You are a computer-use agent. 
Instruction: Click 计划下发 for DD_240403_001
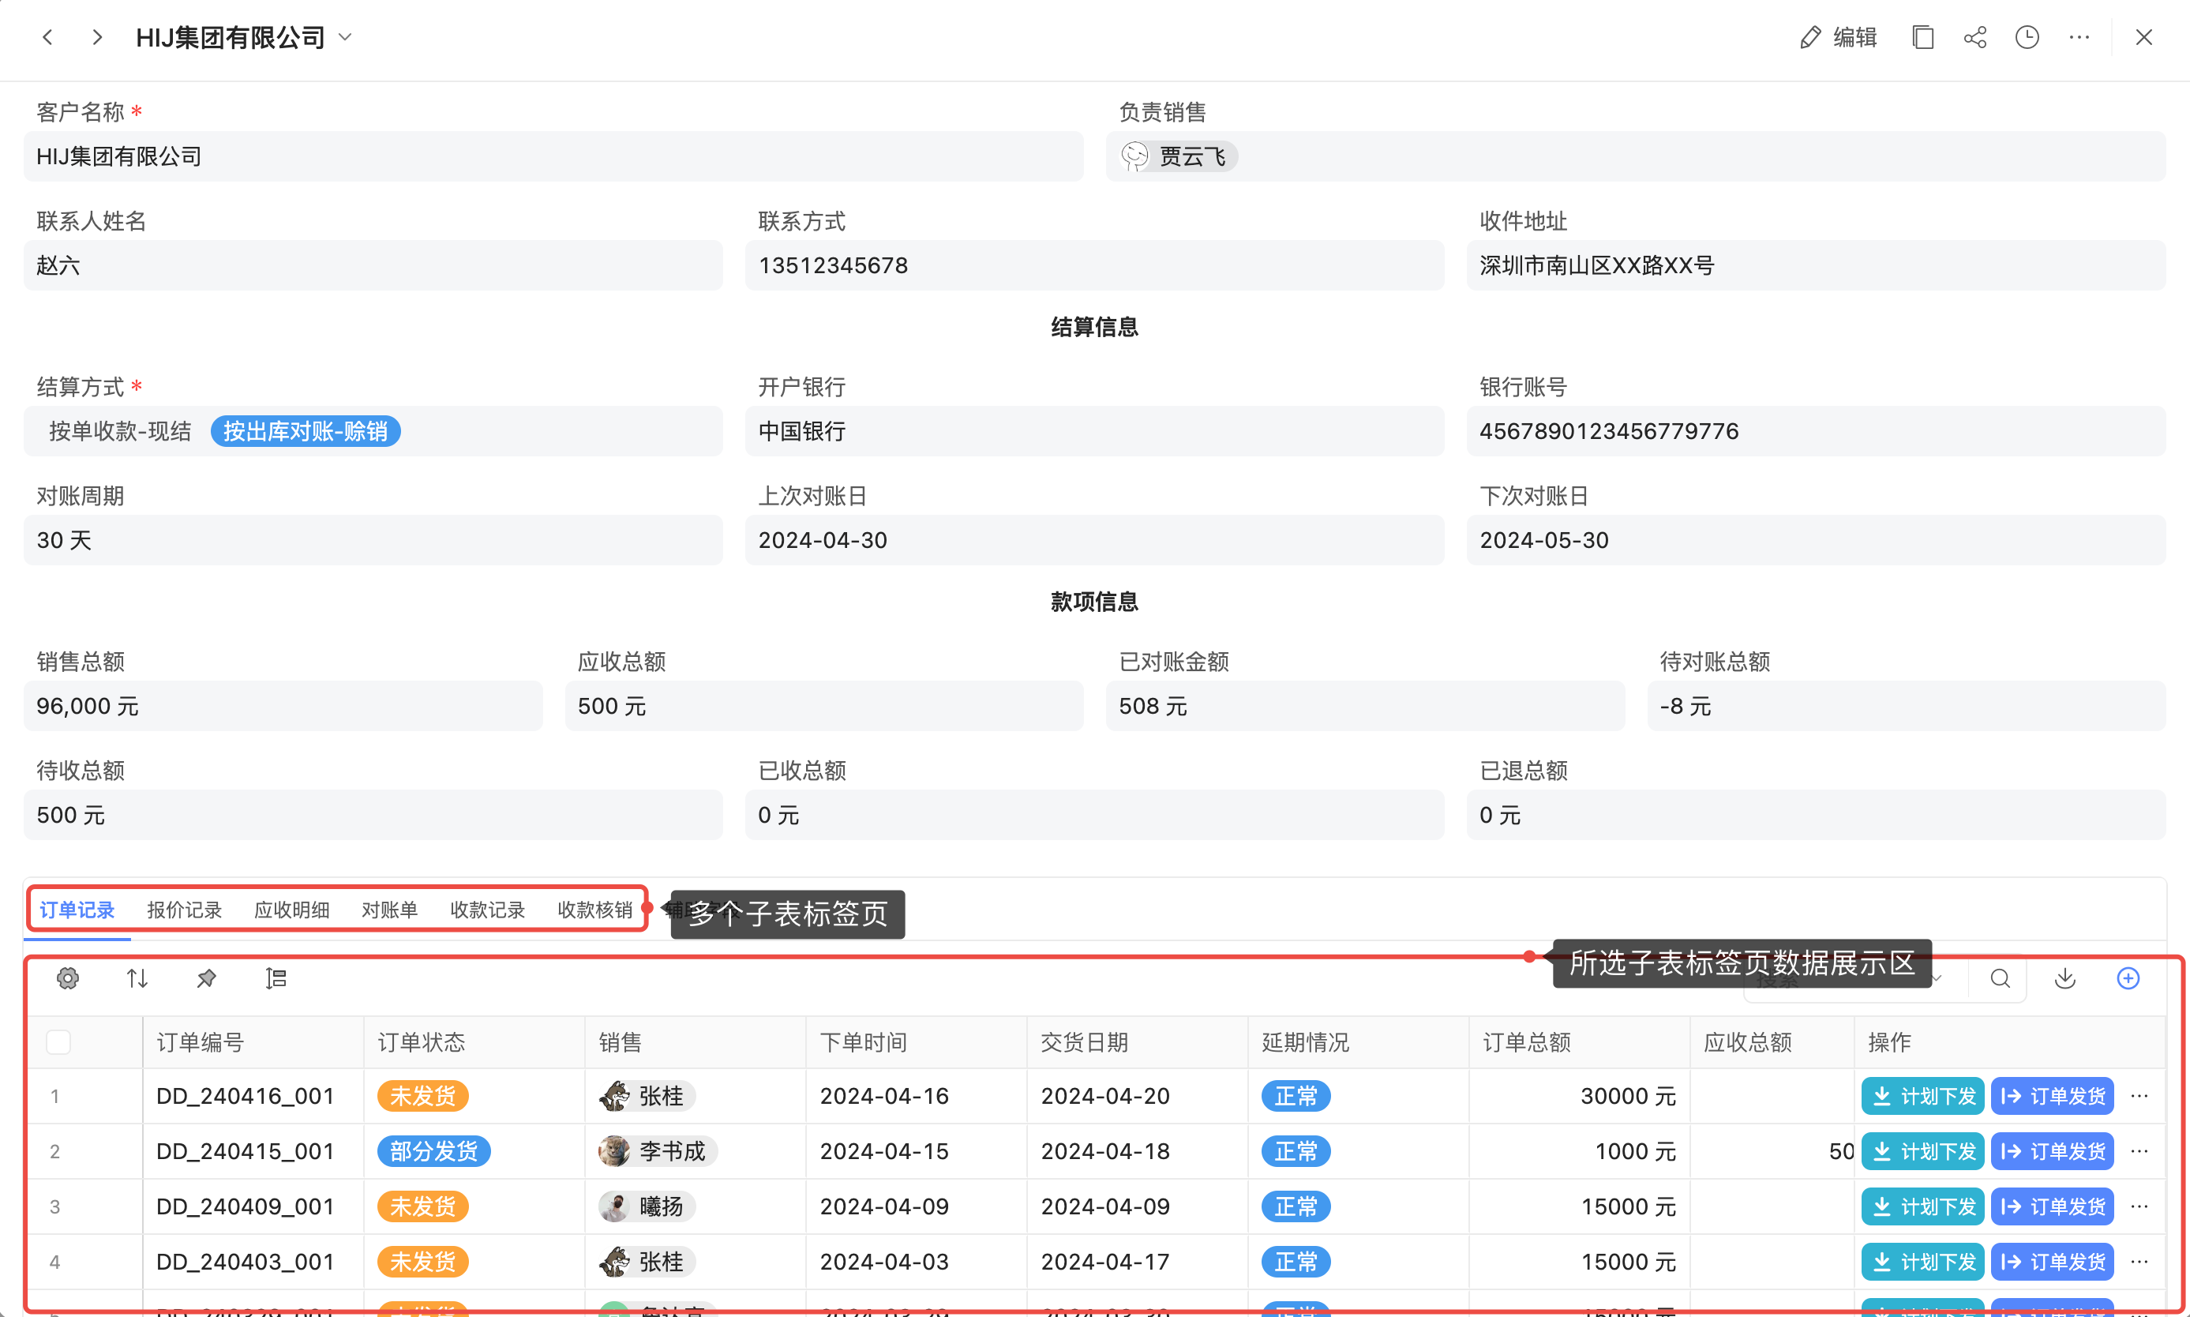click(1922, 1261)
